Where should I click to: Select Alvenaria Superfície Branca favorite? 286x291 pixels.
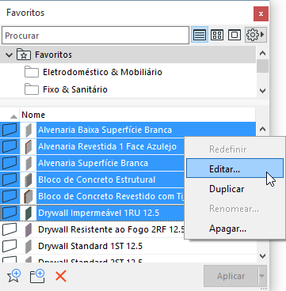(93, 163)
